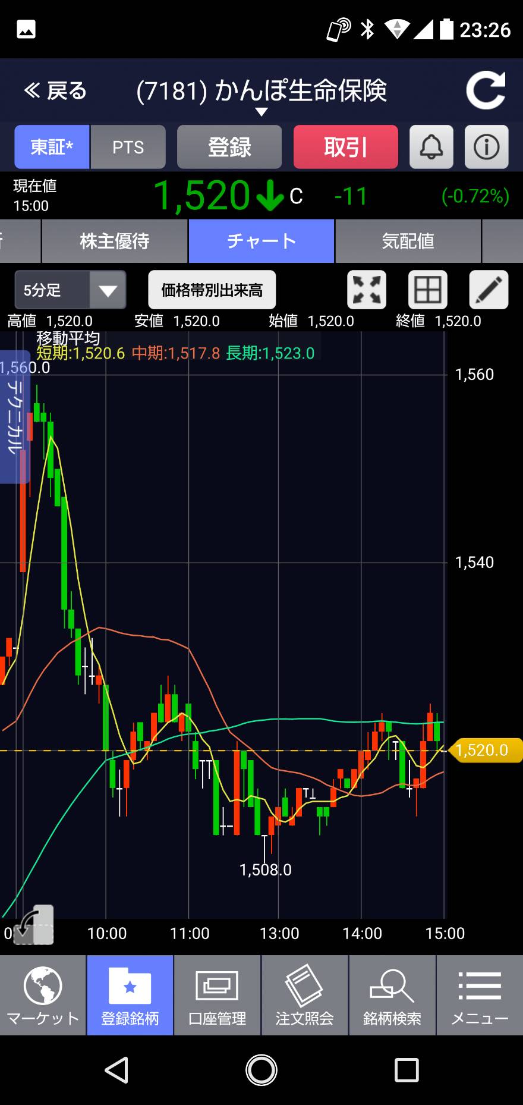Open 登録銘柄 watchlist in bottom navigation
Image resolution: width=523 pixels, height=1105 pixels.
tap(130, 996)
